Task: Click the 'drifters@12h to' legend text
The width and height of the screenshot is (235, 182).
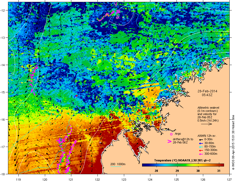Action: pos(183,139)
